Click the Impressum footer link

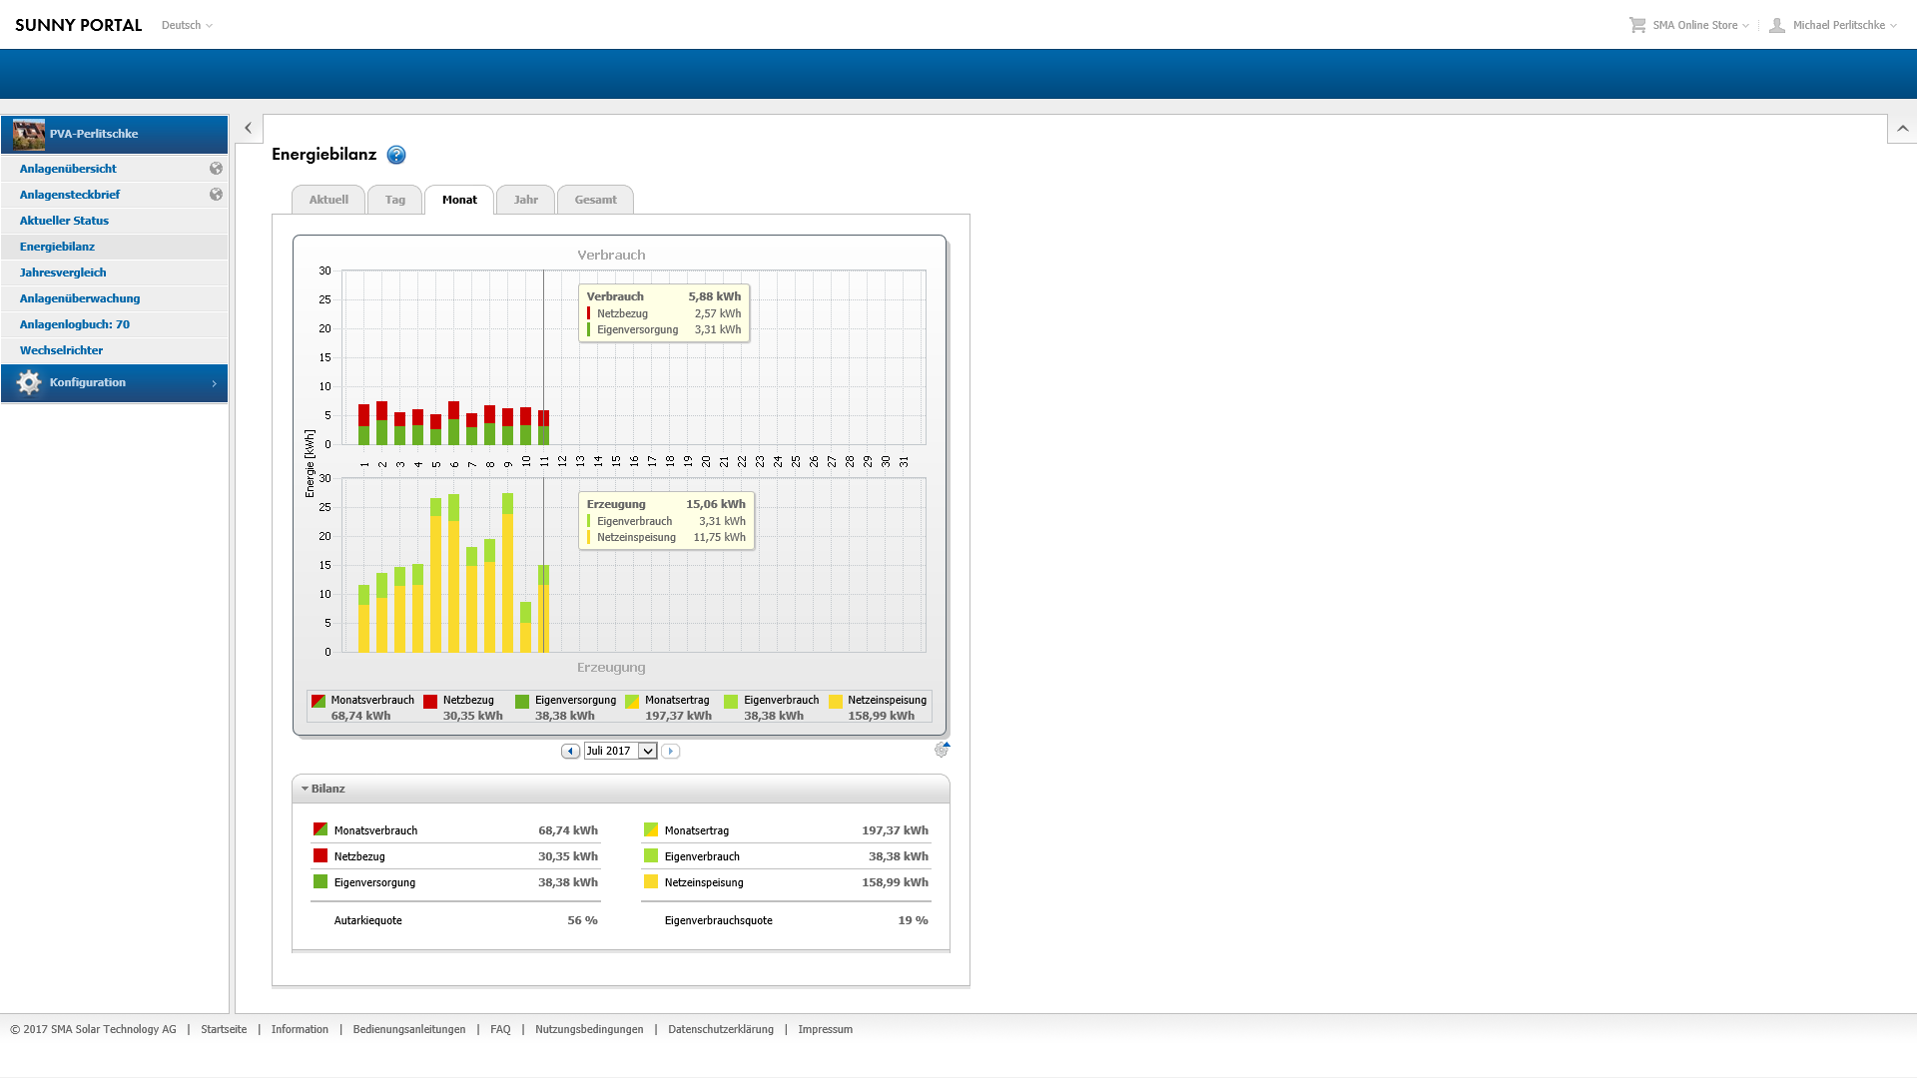coord(825,1029)
